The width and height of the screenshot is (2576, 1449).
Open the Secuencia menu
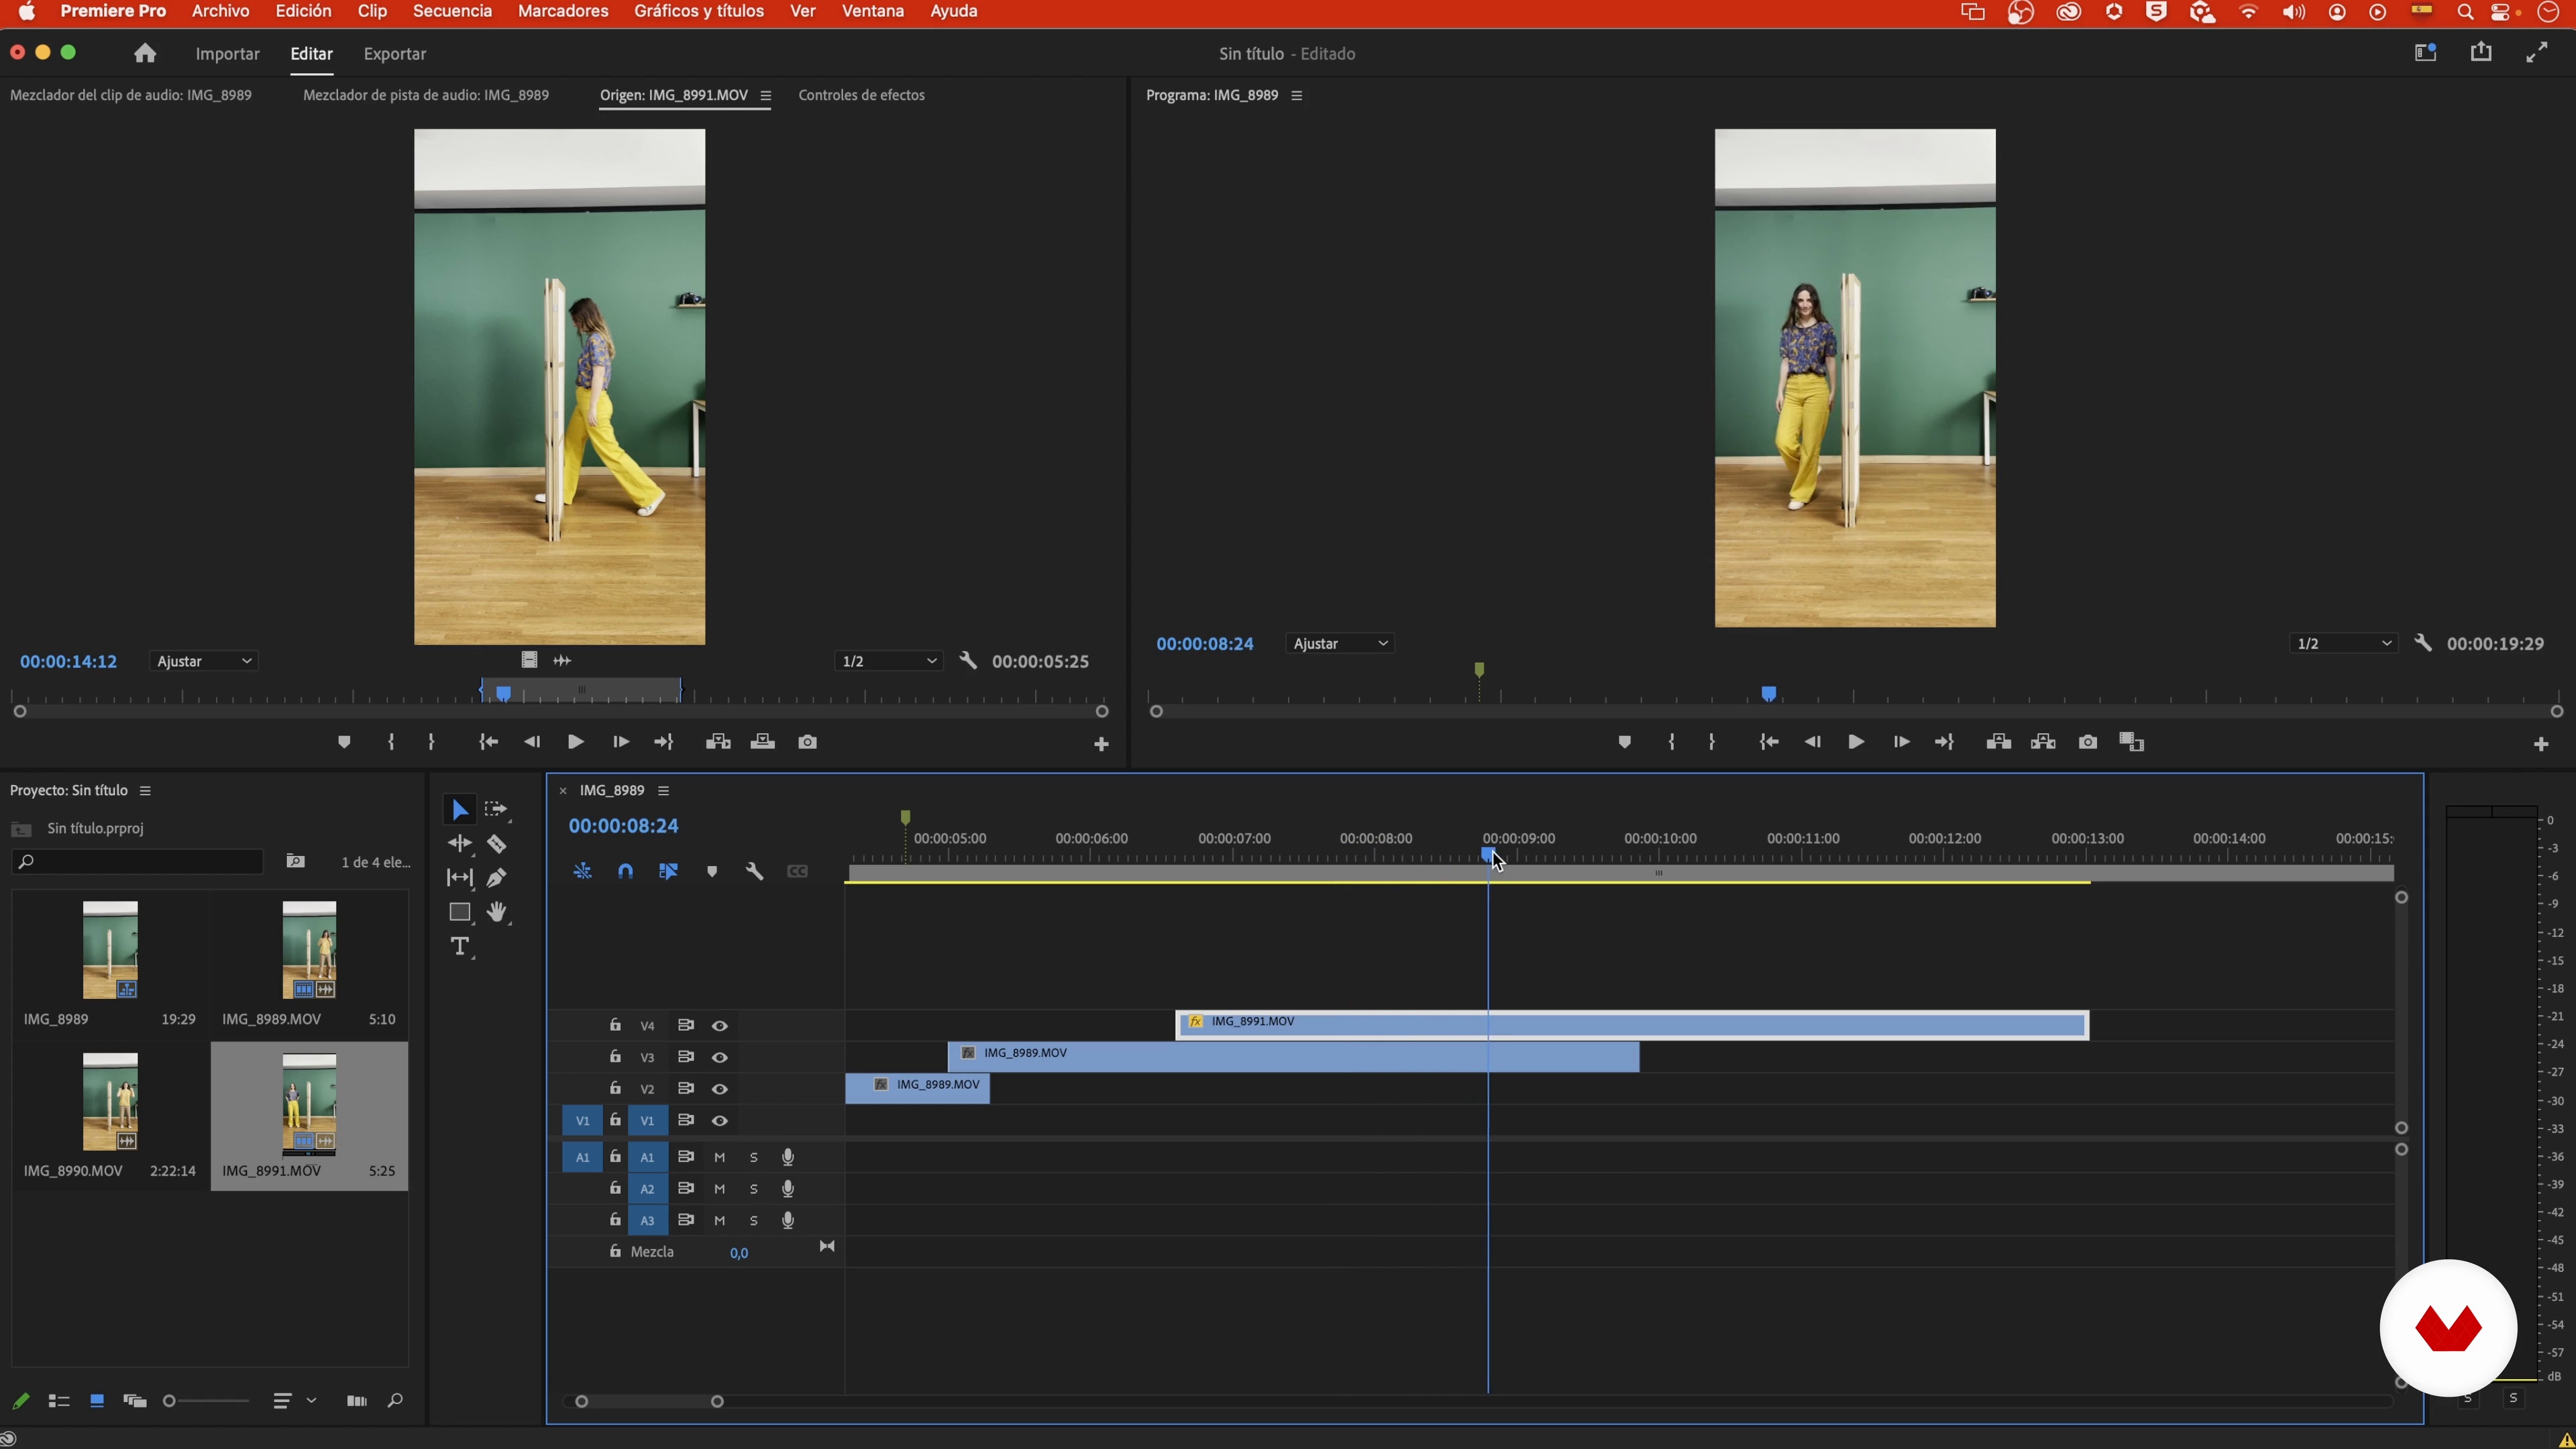pyautogui.click(x=452, y=11)
